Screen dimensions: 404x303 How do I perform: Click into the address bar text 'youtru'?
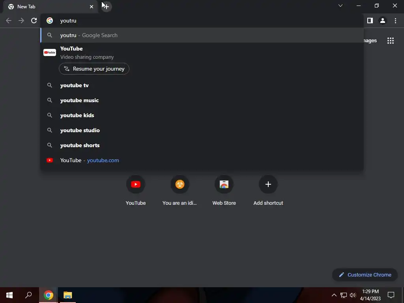click(x=68, y=21)
